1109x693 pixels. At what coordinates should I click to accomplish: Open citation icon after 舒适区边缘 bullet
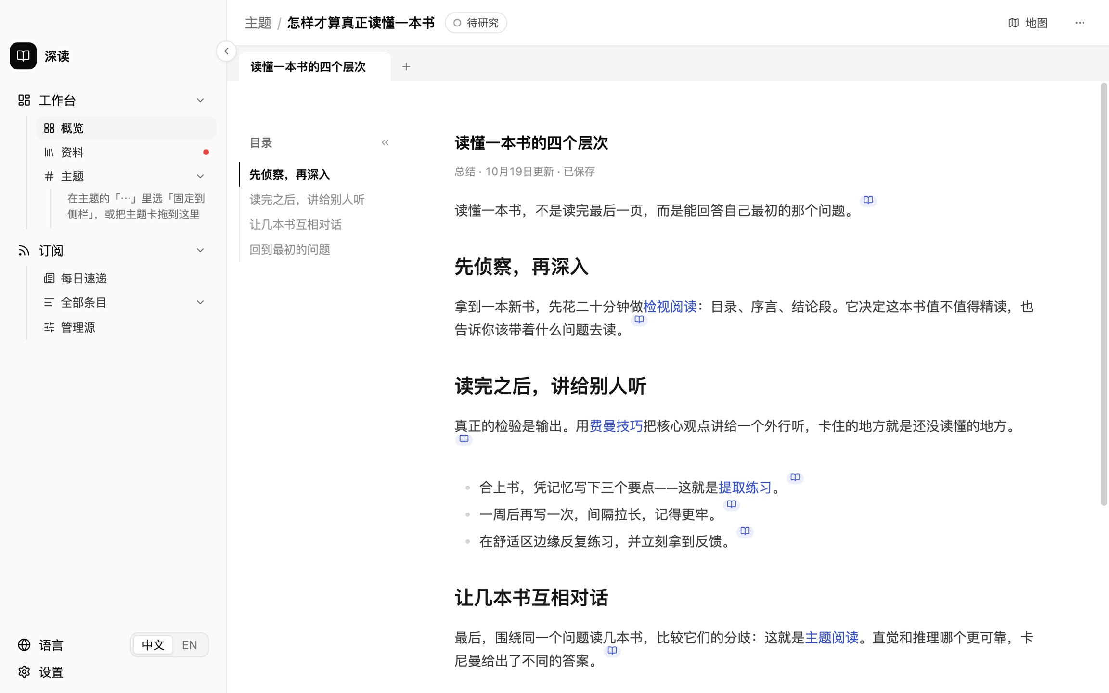(x=745, y=531)
